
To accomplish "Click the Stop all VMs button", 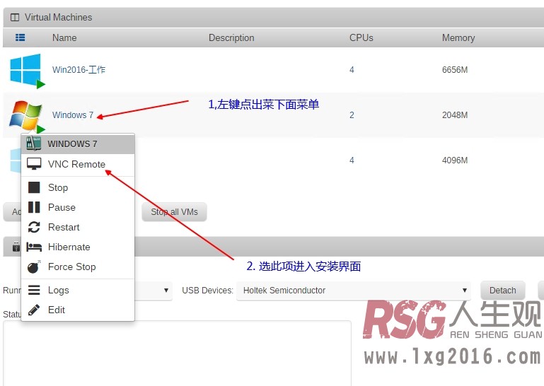I will 174,212.
